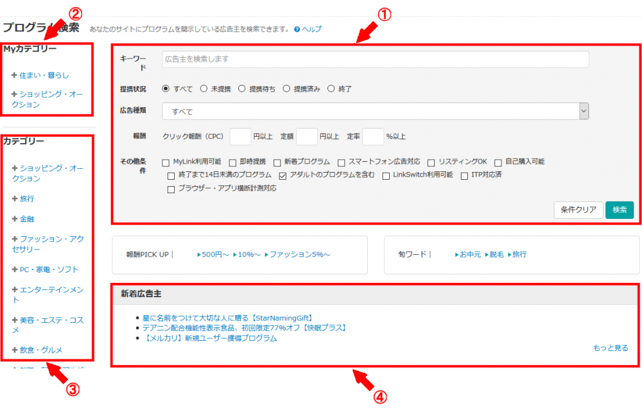Enable the ITP対応済 checkbox

[464, 176]
